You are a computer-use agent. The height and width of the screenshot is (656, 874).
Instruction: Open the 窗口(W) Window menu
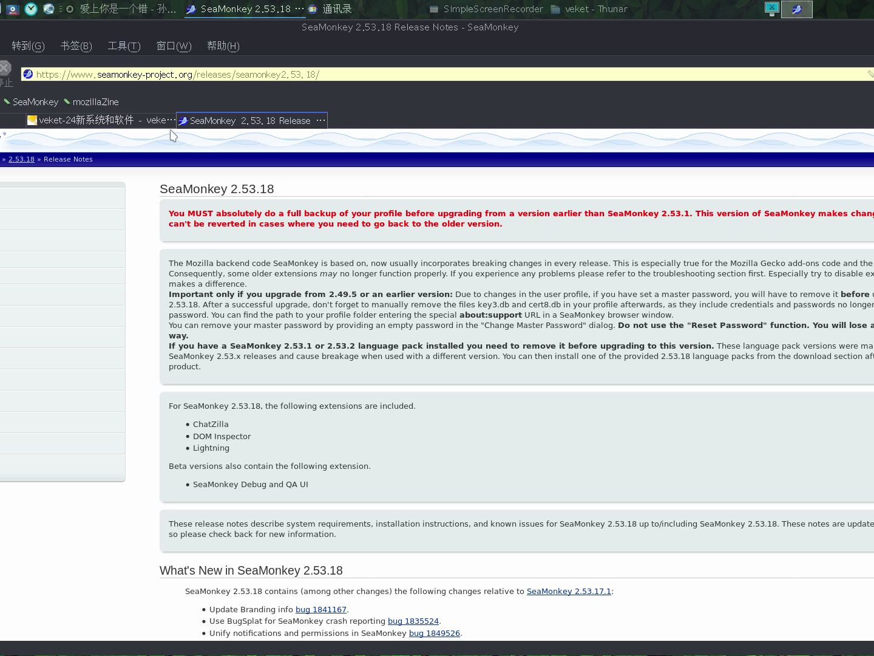click(174, 46)
